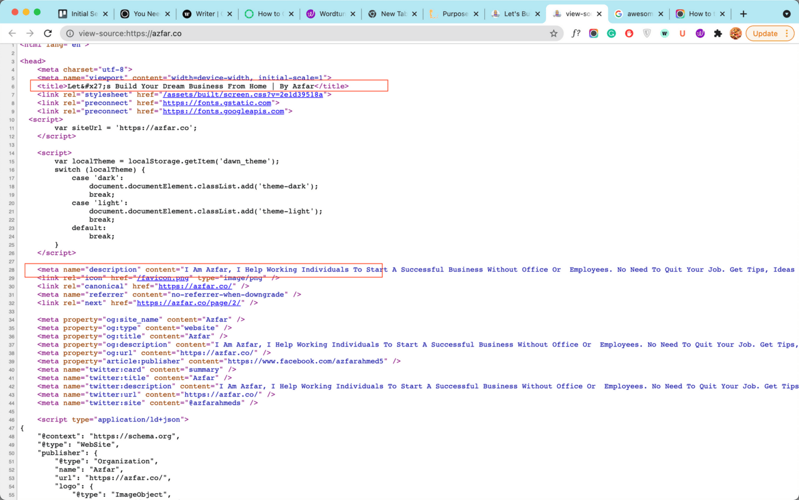This screenshot has width=799, height=500.
Task: Click the Update button
Action: [770, 33]
